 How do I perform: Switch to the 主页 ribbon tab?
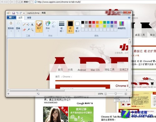[x=20, y=18]
